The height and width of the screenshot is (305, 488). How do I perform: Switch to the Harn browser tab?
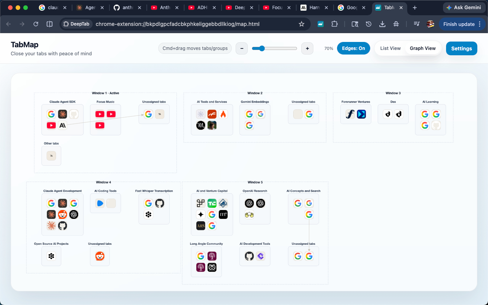pyautogui.click(x=314, y=8)
